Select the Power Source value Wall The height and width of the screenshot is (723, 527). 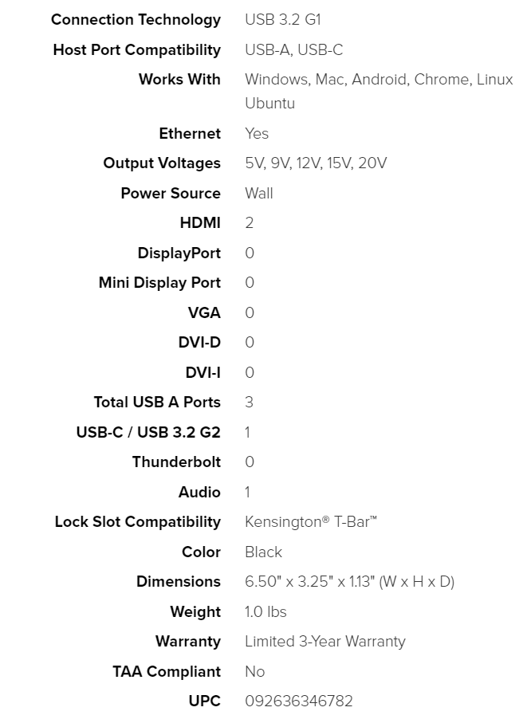pyautogui.click(x=258, y=194)
